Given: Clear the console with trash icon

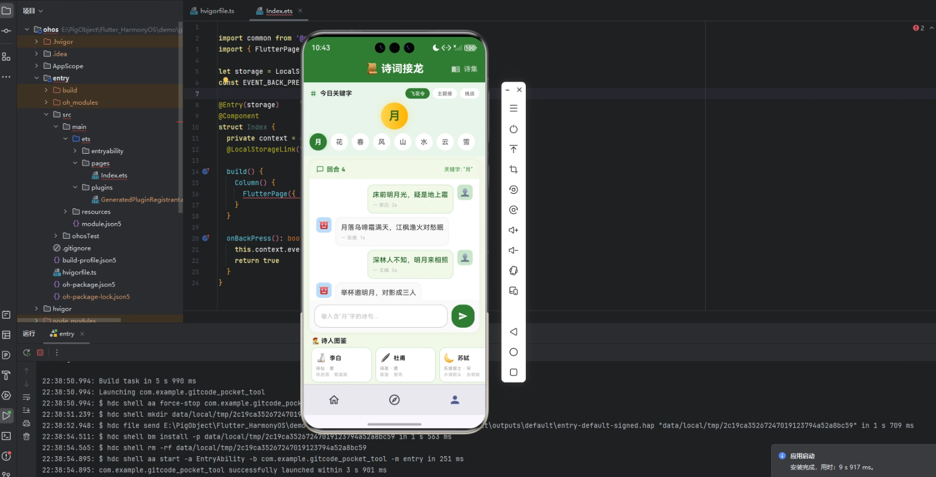Looking at the screenshot, I should (x=27, y=436).
